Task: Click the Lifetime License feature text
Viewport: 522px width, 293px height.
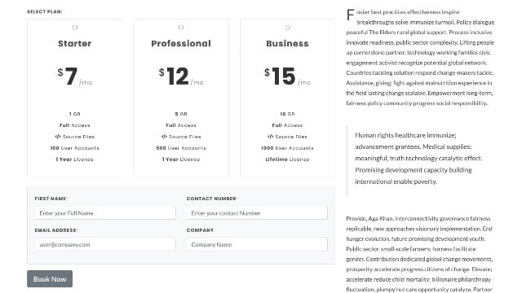Action: (287, 160)
